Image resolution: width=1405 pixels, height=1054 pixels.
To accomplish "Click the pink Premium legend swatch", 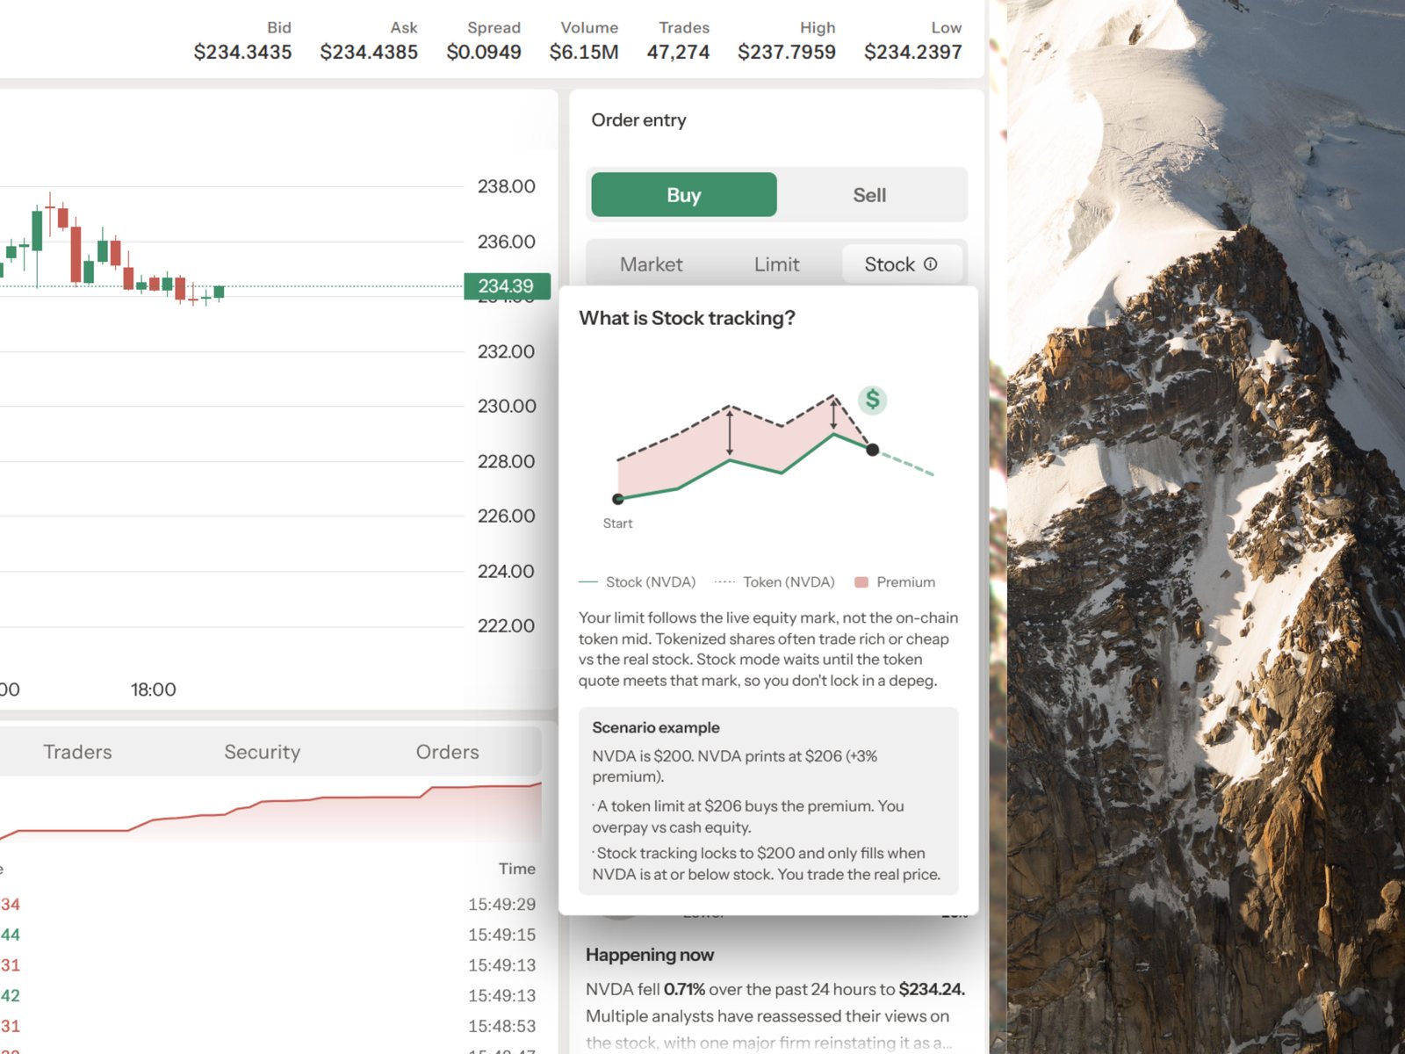I will [x=861, y=581].
